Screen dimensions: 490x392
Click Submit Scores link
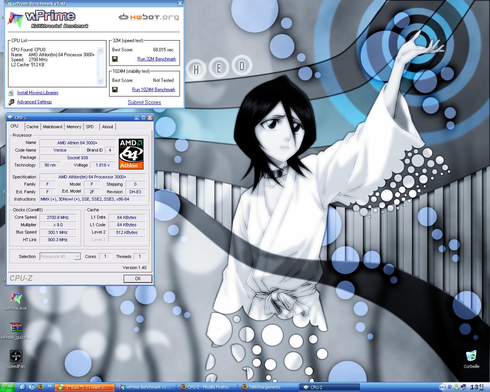coord(144,102)
